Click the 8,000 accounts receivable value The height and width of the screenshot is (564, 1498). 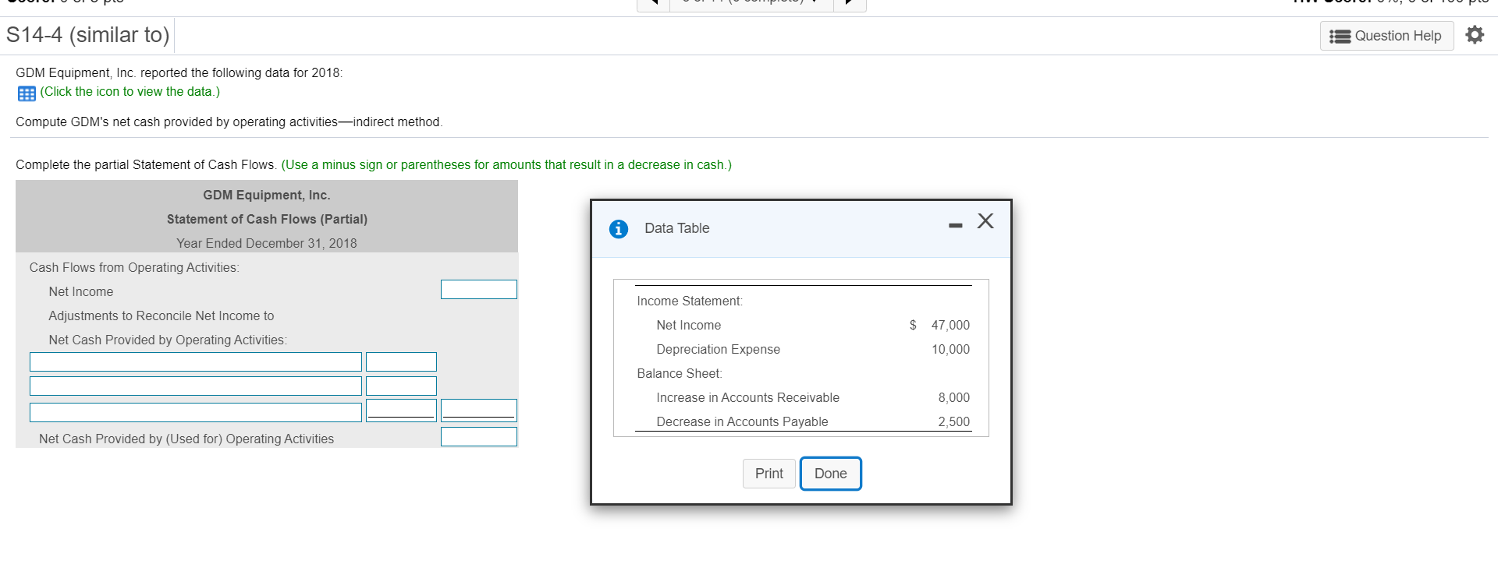pos(953,398)
